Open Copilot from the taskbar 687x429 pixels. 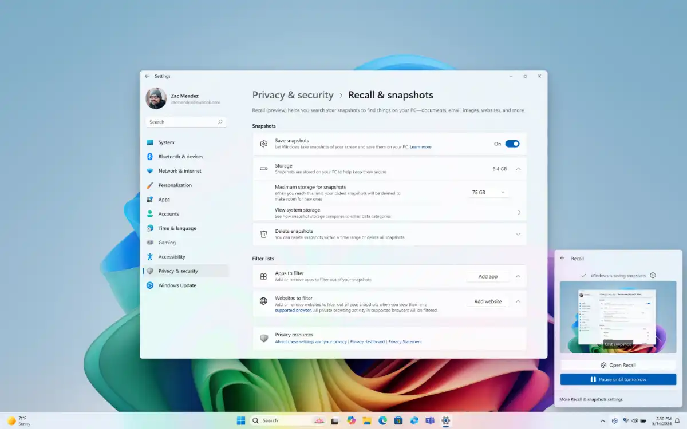351,420
